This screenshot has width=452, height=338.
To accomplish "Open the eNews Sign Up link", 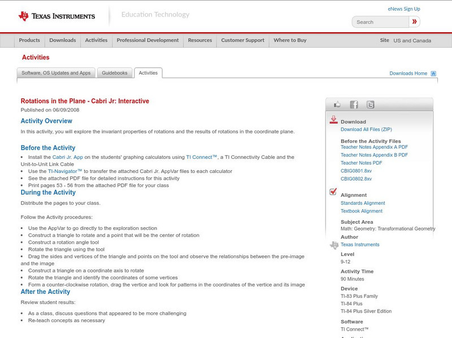I will (404, 9).
